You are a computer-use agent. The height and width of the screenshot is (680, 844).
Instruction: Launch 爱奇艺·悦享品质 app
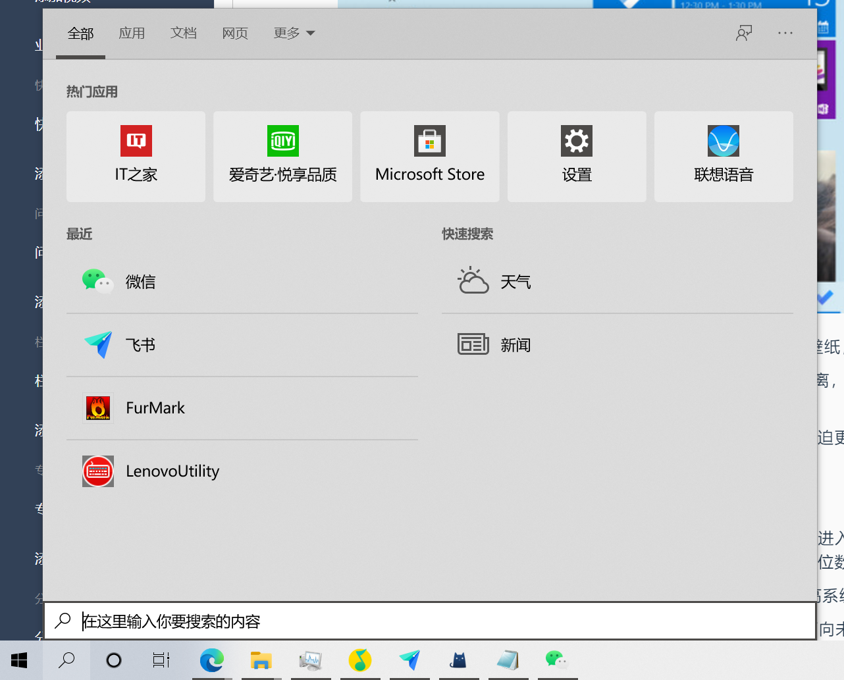coord(282,157)
